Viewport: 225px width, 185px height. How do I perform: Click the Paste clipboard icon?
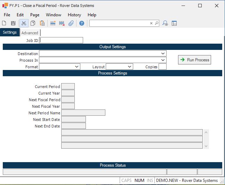point(42,23)
